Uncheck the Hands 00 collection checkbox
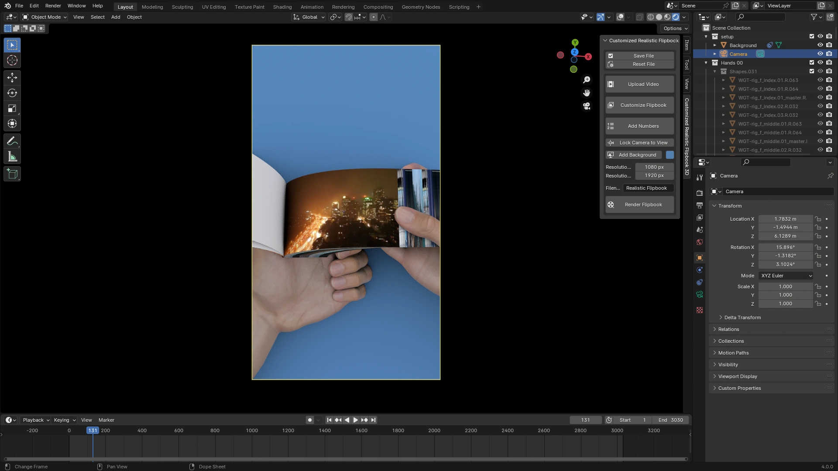 (812, 63)
